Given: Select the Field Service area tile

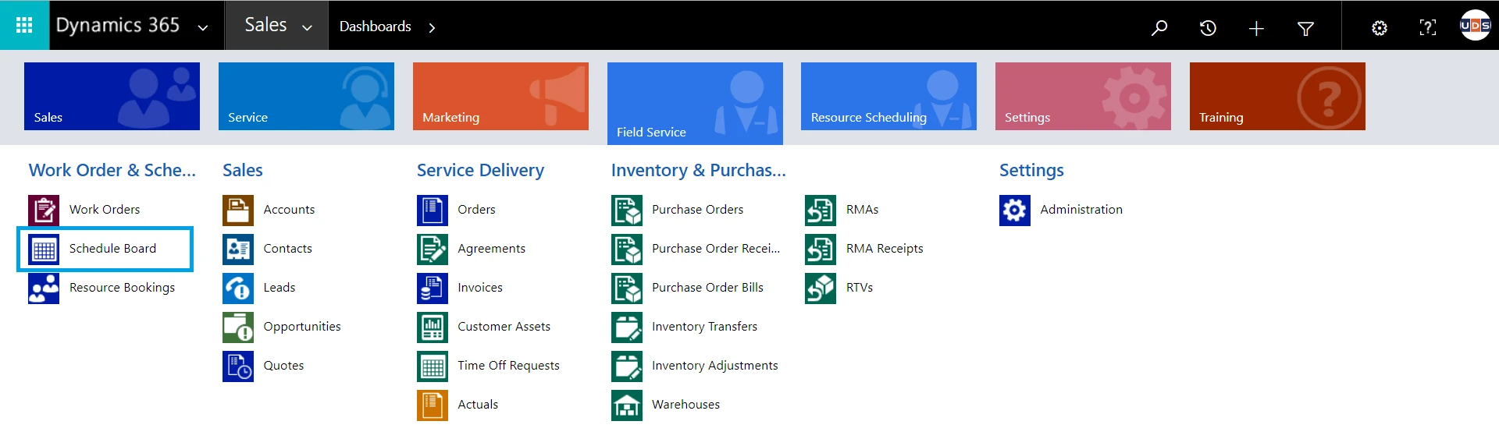Looking at the screenshot, I should point(695,103).
